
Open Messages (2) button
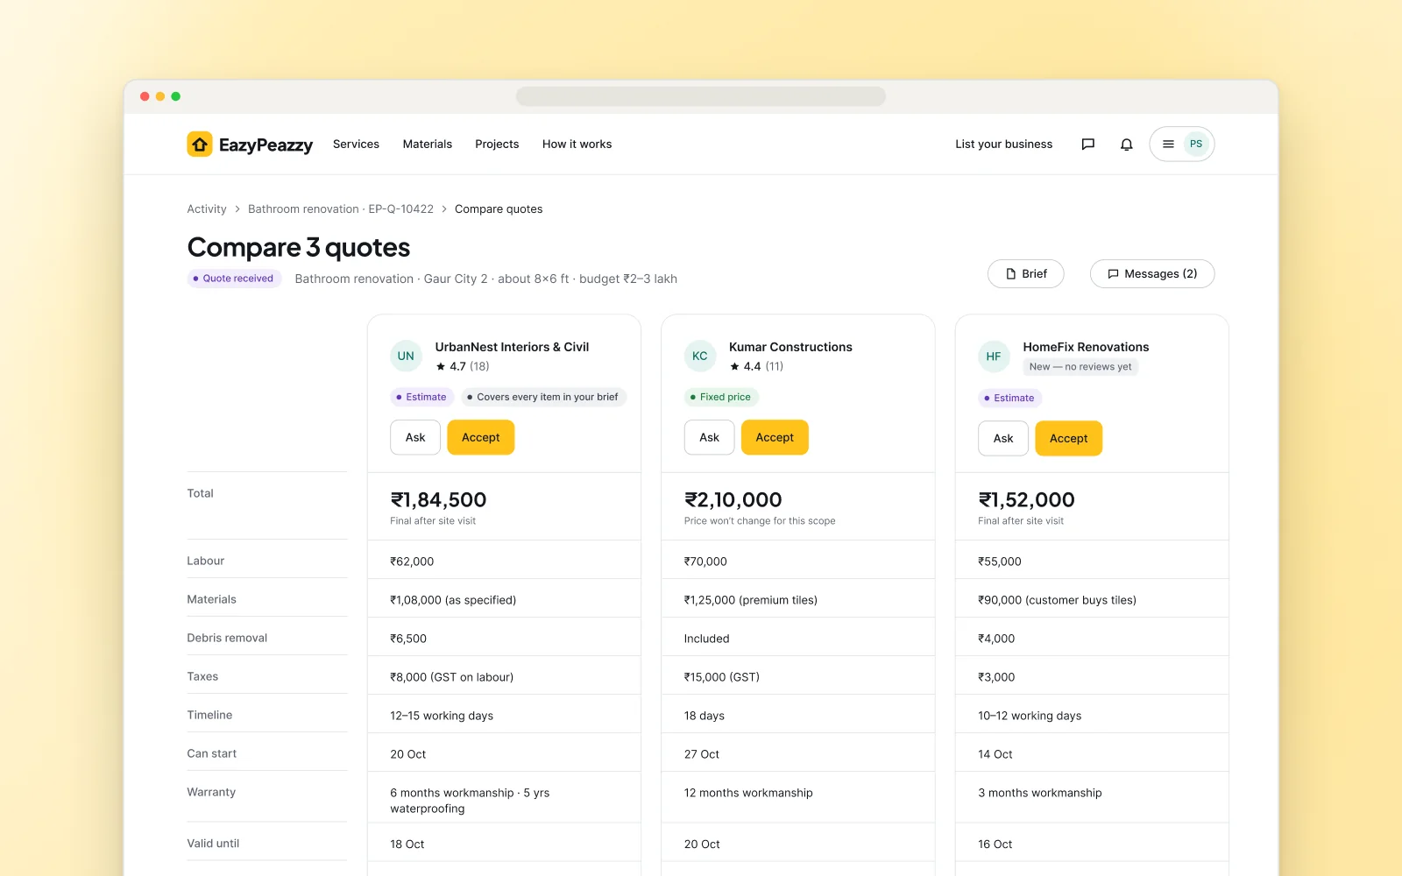point(1152,274)
